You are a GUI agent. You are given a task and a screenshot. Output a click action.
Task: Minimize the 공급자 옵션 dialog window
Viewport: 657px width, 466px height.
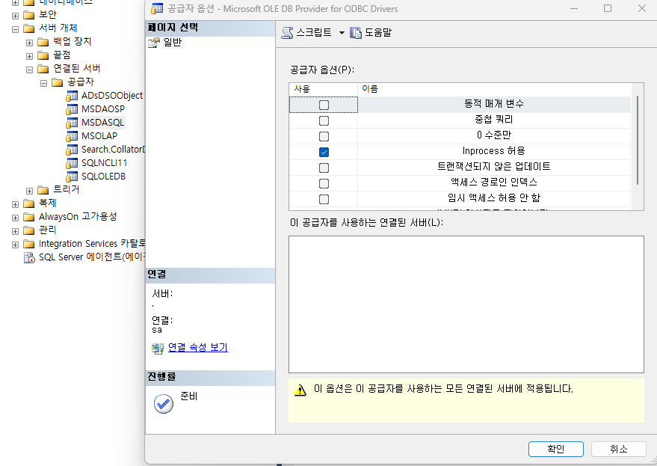[x=574, y=8]
